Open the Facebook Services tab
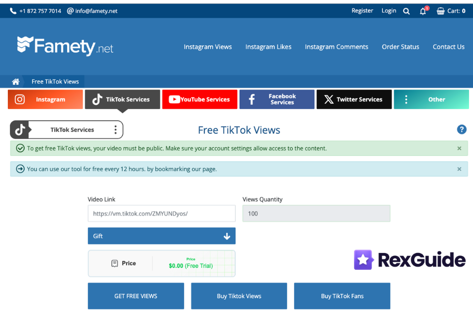 click(x=277, y=99)
